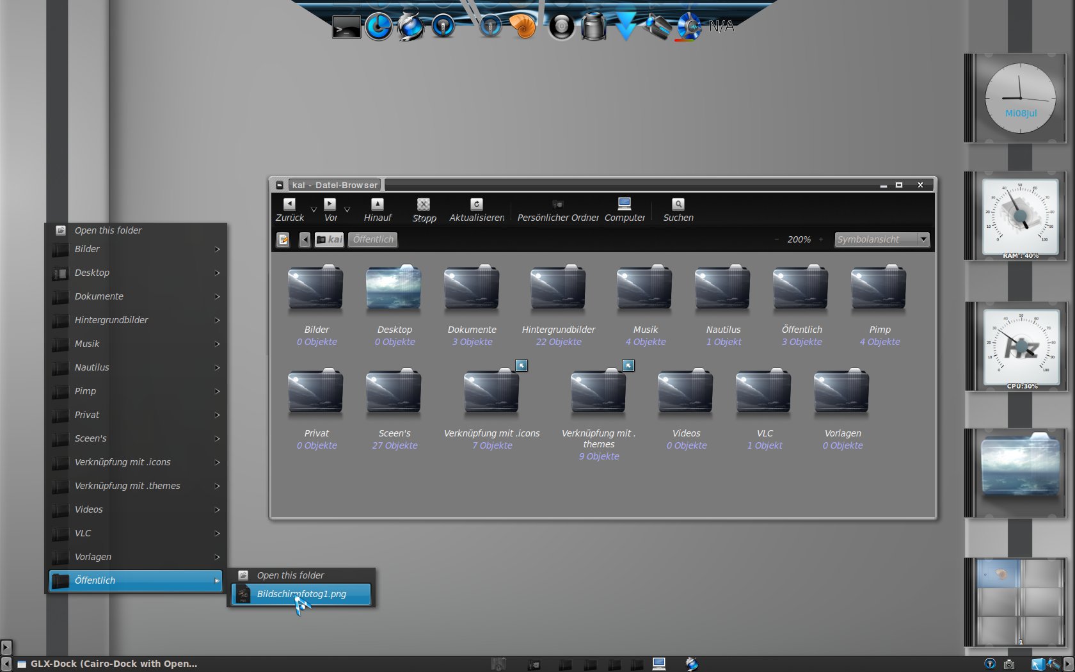Screen dimensions: 1075x672
Task: Open VLC folder in file browser
Action: (x=763, y=391)
